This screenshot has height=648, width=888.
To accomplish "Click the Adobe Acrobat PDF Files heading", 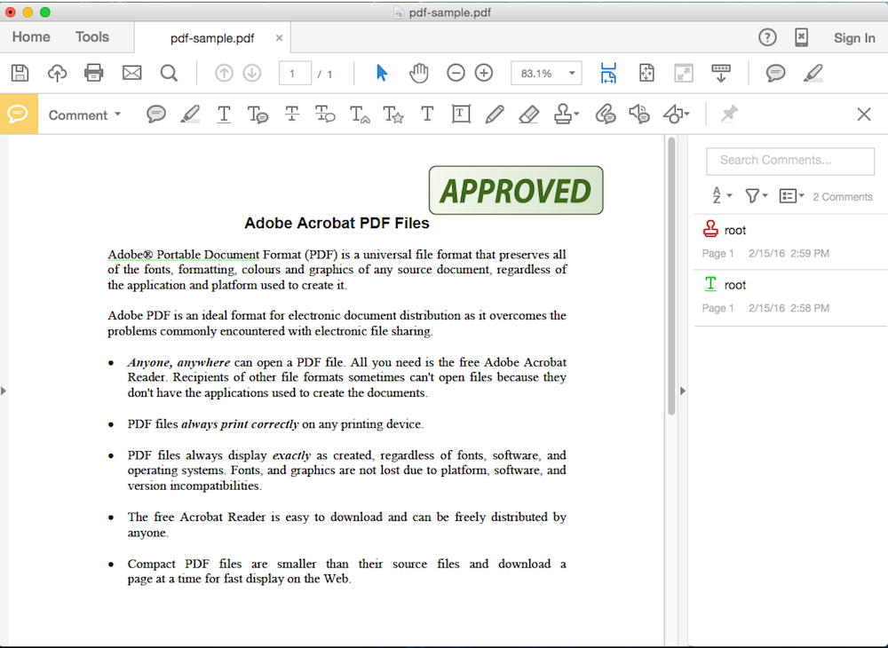I will (x=337, y=223).
